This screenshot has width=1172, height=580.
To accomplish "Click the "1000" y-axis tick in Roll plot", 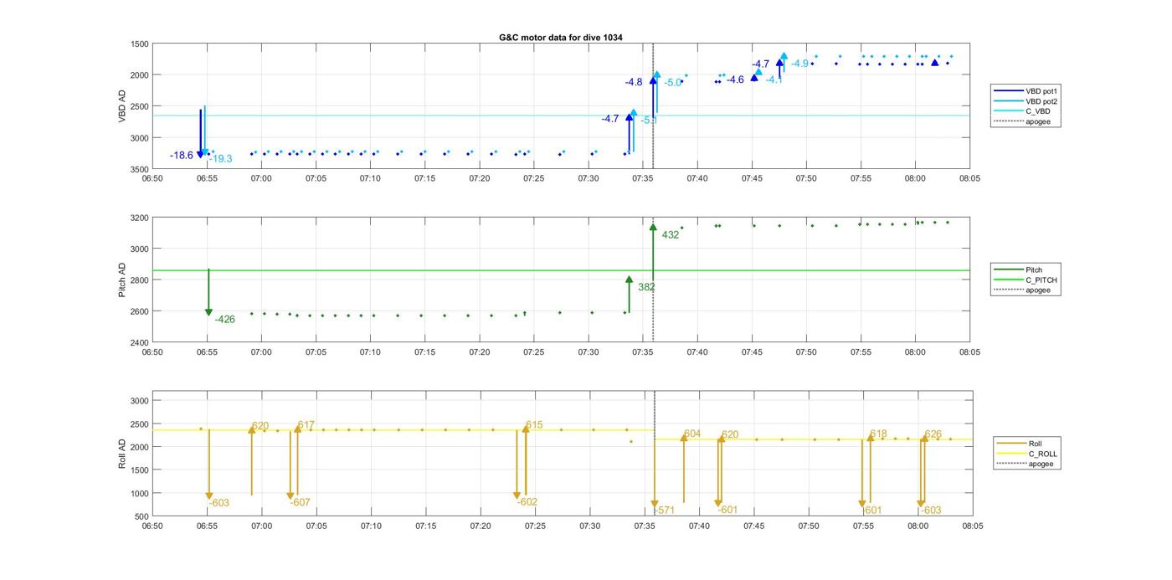I will click(x=139, y=494).
